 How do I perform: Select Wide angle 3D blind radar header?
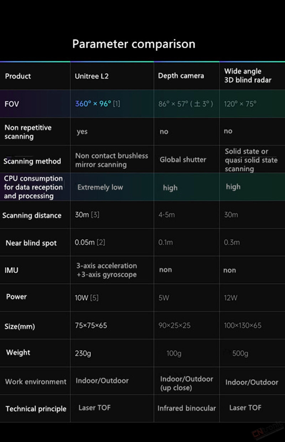(x=248, y=76)
